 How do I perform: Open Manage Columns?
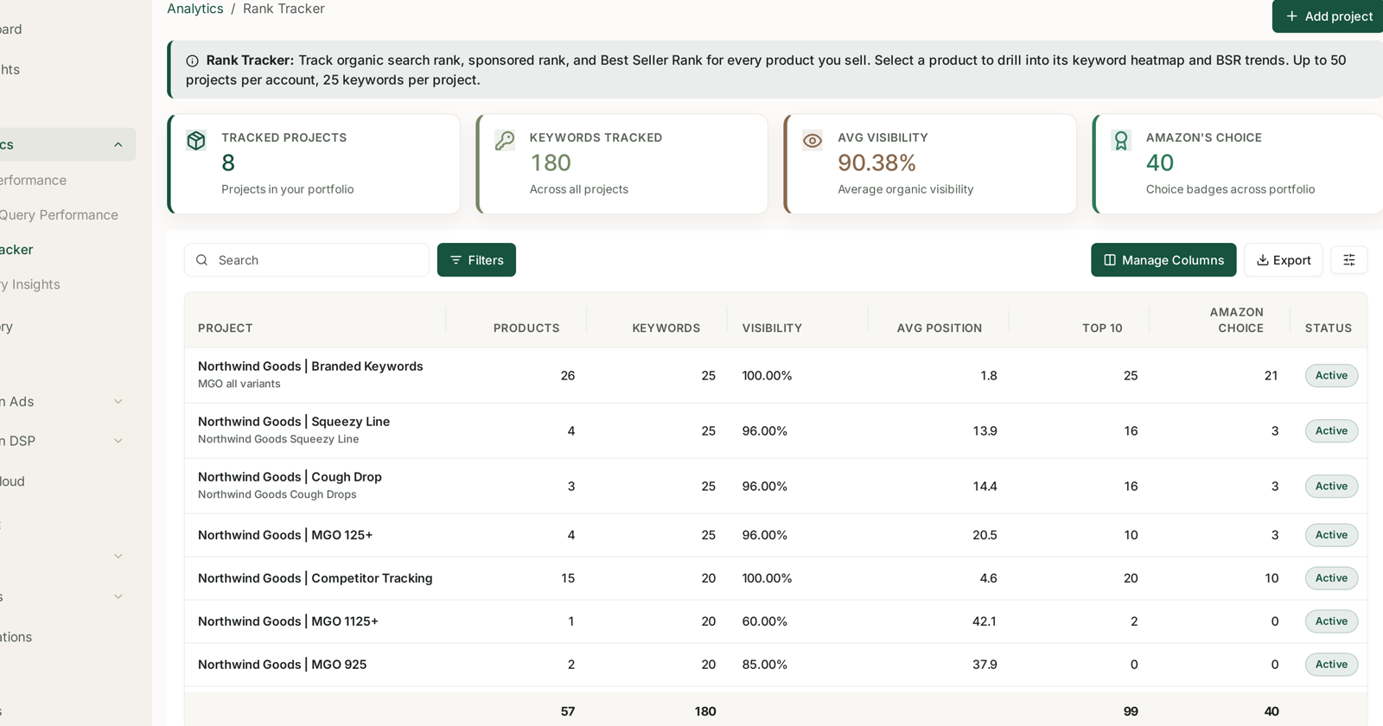(1163, 260)
